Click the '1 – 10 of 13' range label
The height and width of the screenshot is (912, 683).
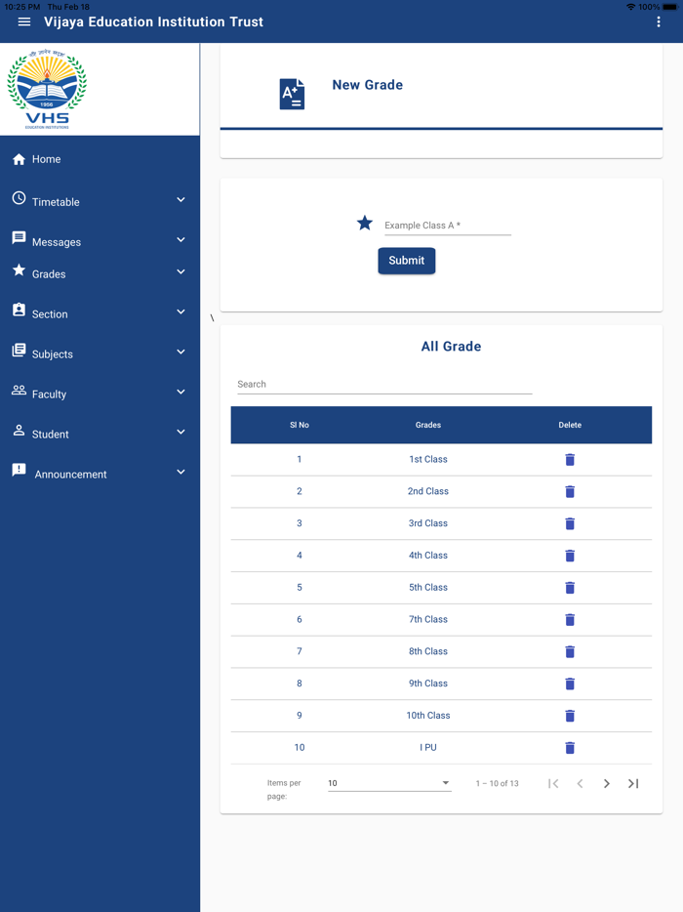coord(497,783)
